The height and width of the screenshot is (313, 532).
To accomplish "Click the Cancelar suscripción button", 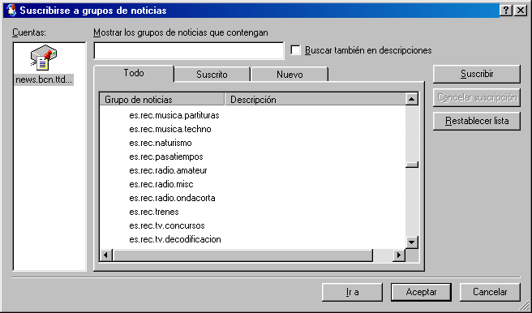I will point(476,97).
